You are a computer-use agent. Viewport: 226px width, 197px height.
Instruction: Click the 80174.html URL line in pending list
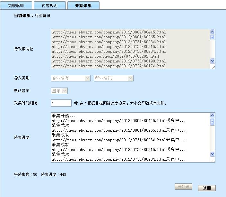point(109,66)
